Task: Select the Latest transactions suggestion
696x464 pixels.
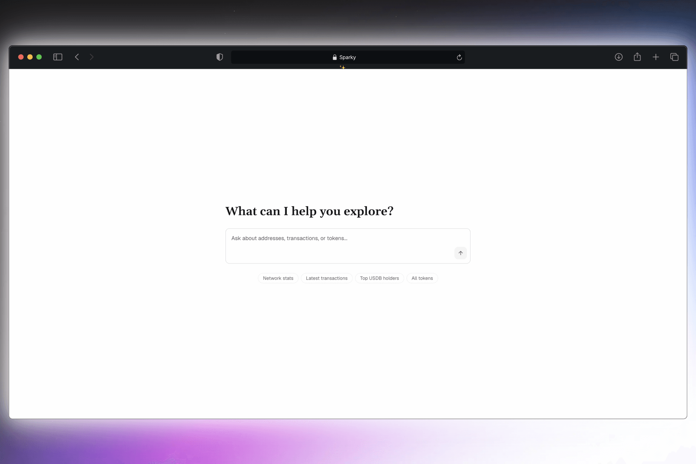Action: pos(327,278)
